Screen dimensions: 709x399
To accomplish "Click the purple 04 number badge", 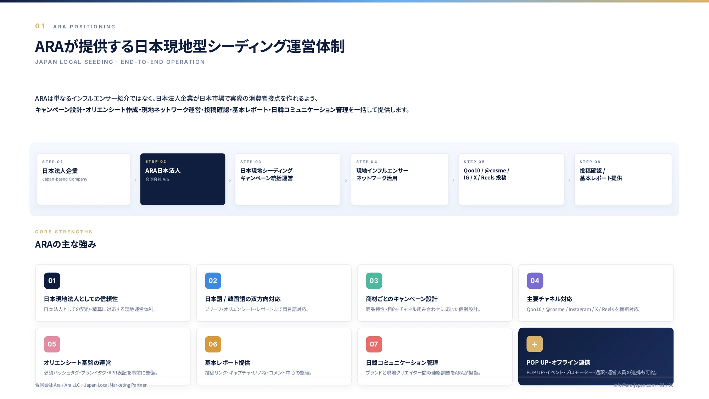I will (x=535, y=281).
